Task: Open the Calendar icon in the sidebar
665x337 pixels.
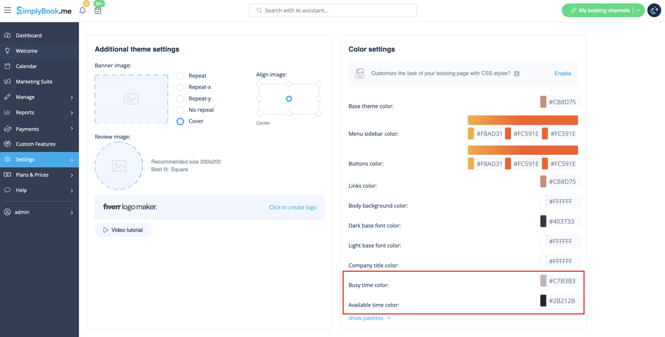Action: pos(8,66)
